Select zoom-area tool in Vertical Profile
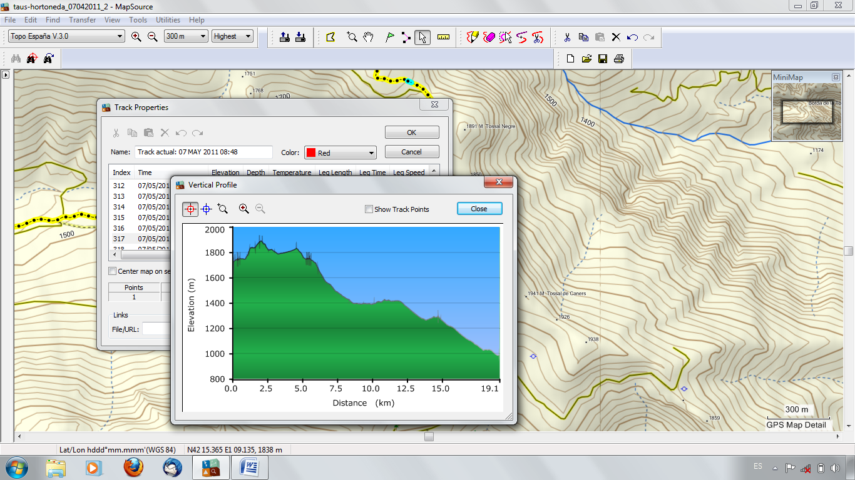The height and width of the screenshot is (480, 855). point(223,209)
